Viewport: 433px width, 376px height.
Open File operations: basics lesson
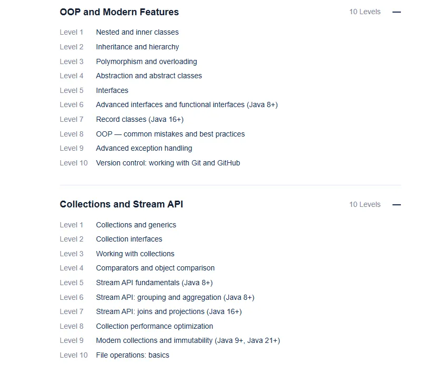[132, 356]
